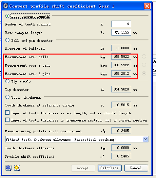
Task: Select the Tooth thickness radio button
Action: pos(7,97)
